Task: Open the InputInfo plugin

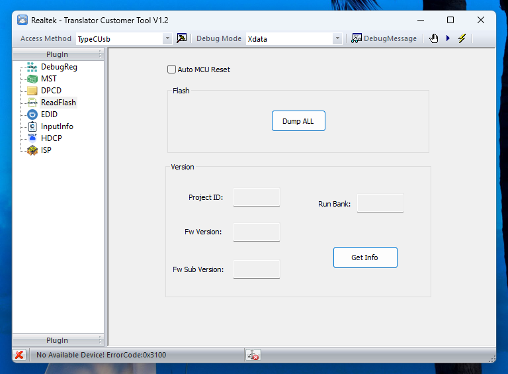Action: [57, 126]
